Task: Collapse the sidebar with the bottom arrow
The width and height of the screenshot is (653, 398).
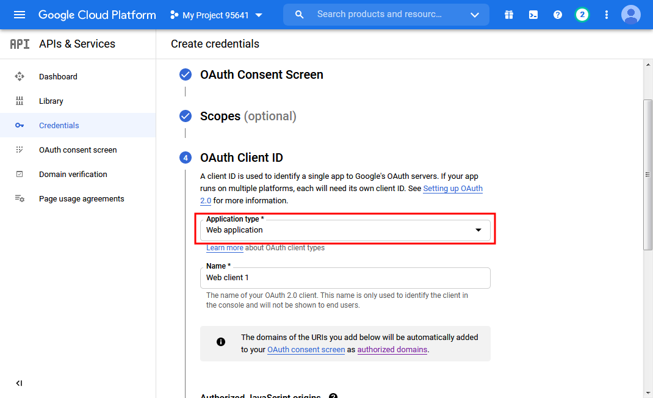Action: 19,383
